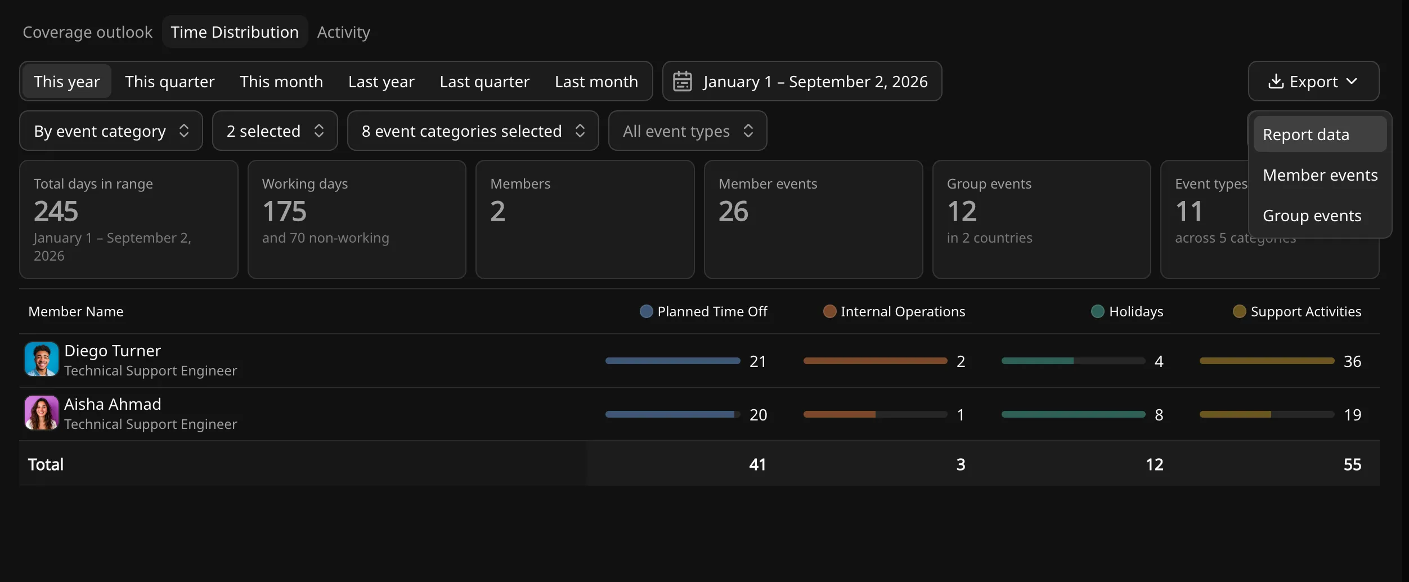The image size is (1409, 582).
Task: Open the By event category dropdown
Action: tap(111, 131)
